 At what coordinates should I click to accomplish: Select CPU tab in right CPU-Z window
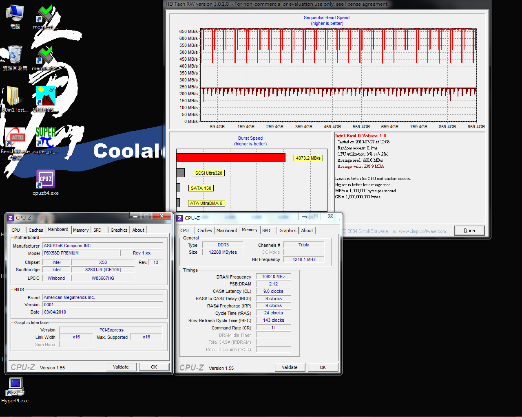click(x=185, y=230)
